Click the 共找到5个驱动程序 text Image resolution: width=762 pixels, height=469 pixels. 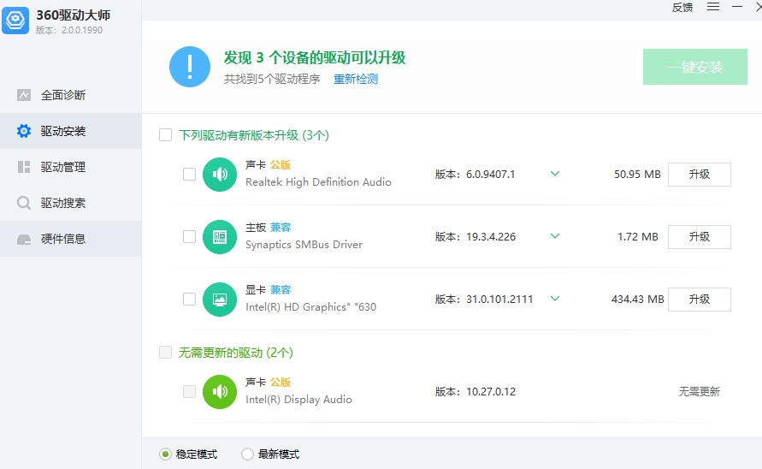[x=272, y=79]
